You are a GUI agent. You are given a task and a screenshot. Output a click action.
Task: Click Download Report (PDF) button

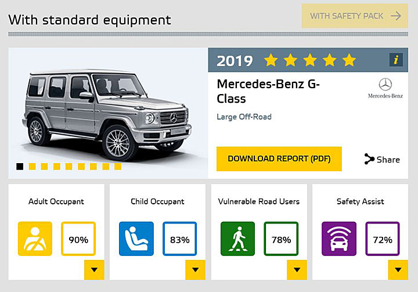[x=279, y=158]
